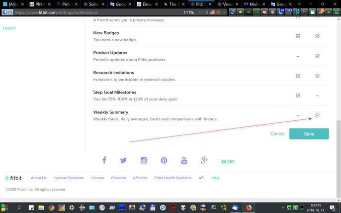Open the new tab plus button
Image resolution: width=341 pixels, height=213 pixels.
[x=299, y=4]
